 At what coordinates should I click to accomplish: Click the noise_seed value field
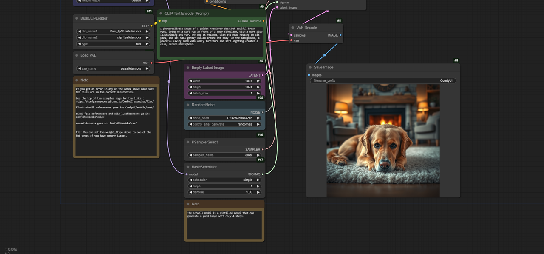224,118
